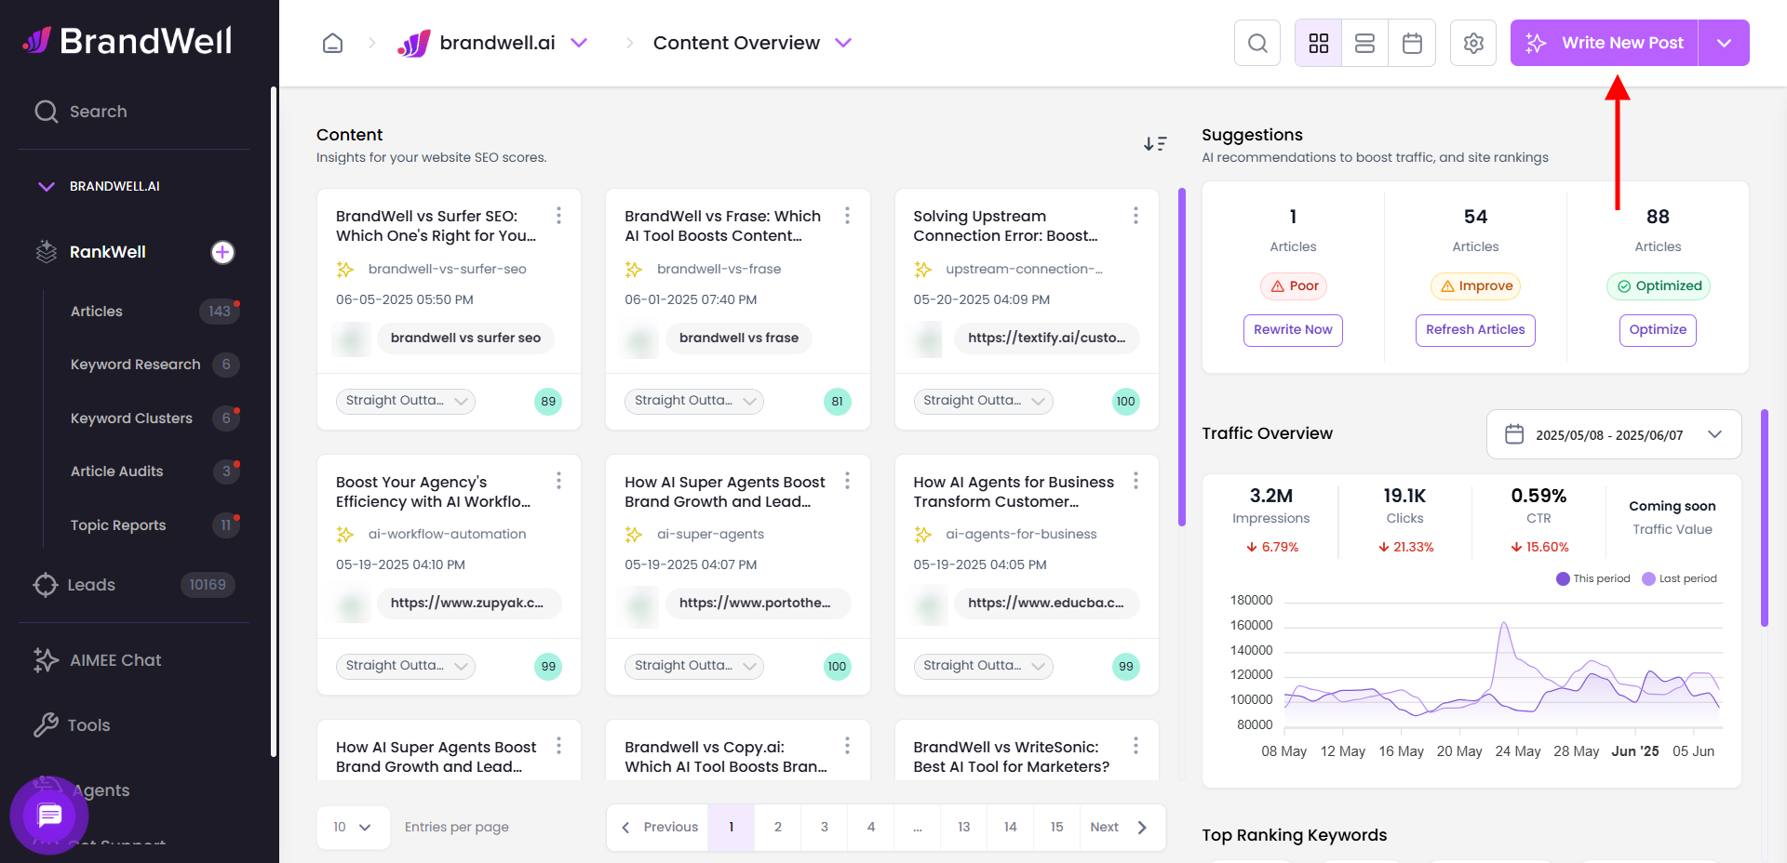Viewport: 1787px width, 863px height.
Task: Click Refresh Articles button
Action: point(1475,330)
